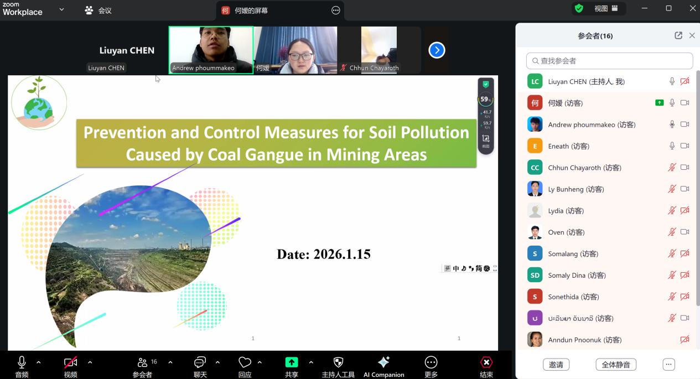
Task: Open the Chat panel icon
Action: pyautogui.click(x=200, y=362)
